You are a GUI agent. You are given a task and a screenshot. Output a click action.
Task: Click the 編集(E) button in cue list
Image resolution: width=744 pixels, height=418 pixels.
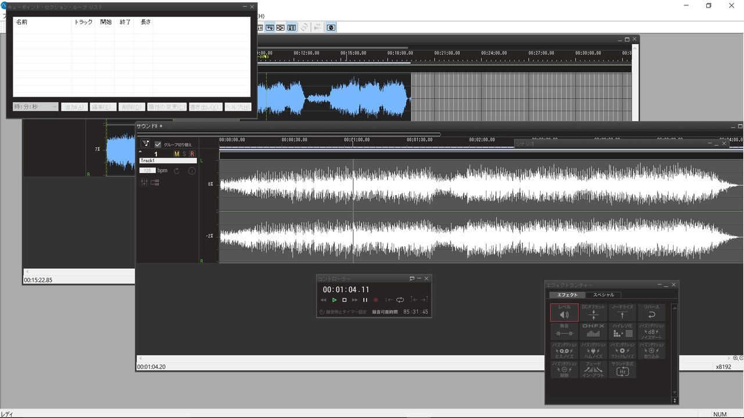point(103,107)
